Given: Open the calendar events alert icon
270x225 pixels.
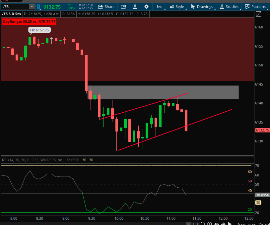Looking at the screenshot, I should point(123,7).
